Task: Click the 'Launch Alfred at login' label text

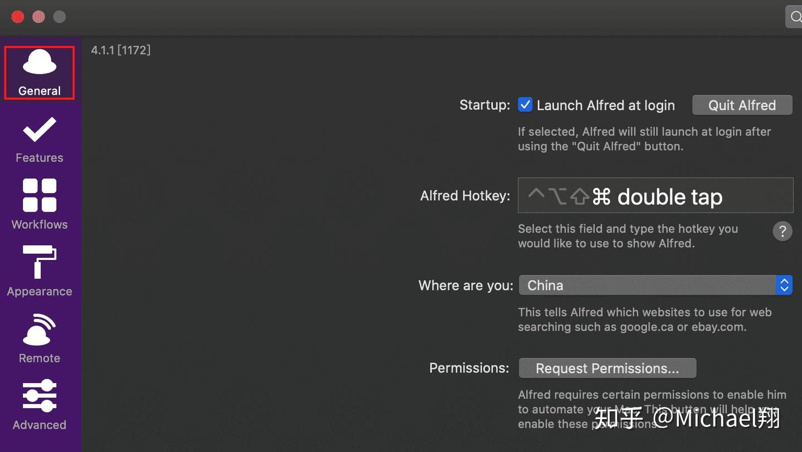Action: 605,105
